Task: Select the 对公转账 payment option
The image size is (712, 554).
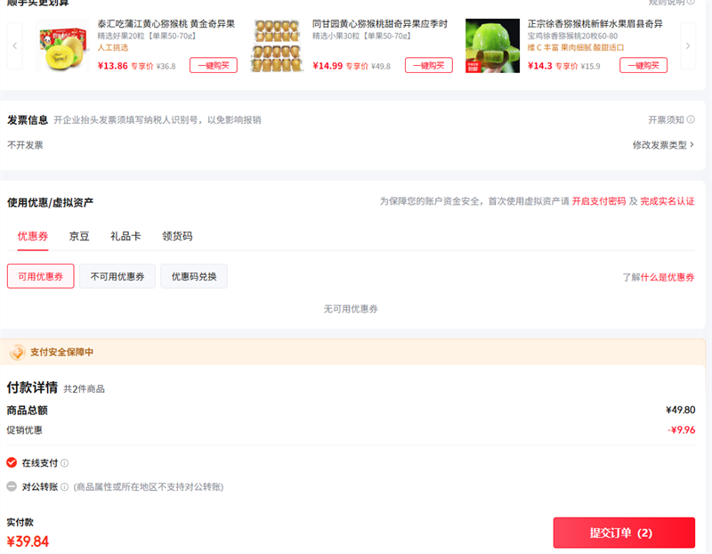Action: 12,487
